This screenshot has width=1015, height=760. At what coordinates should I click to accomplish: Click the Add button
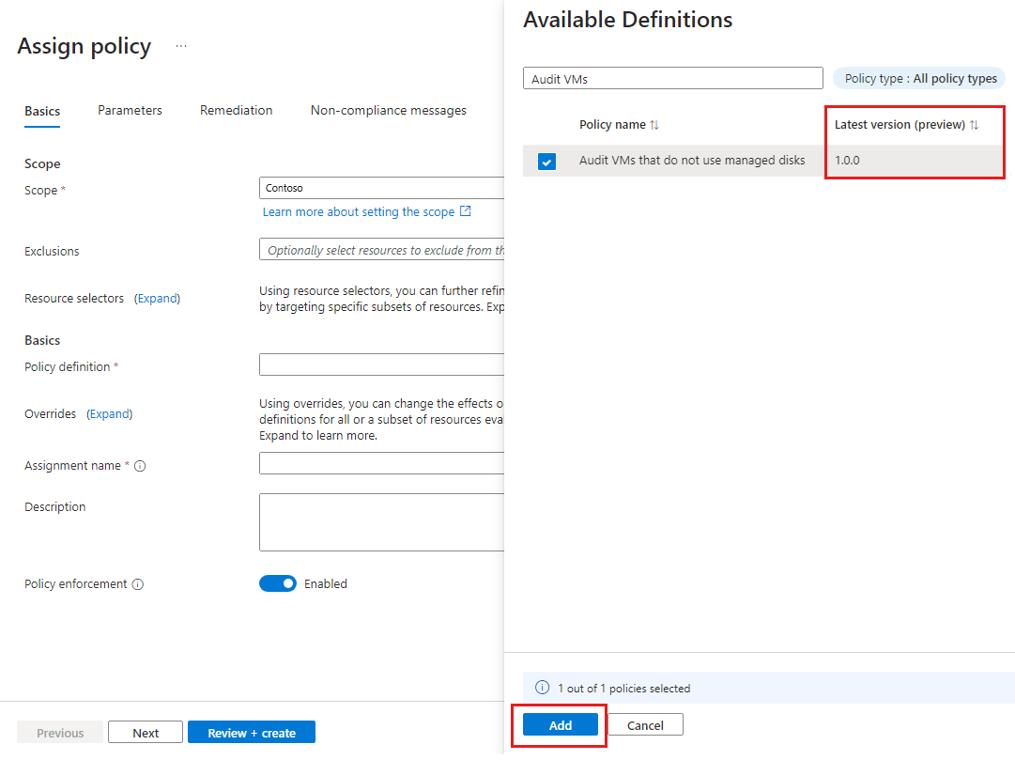(x=561, y=725)
